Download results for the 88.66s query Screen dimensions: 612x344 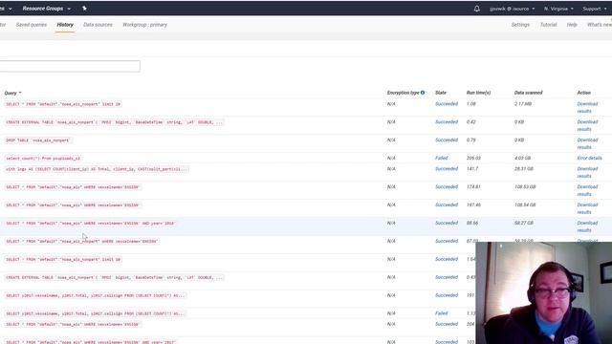pyautogui.click(x=587, y=226)
